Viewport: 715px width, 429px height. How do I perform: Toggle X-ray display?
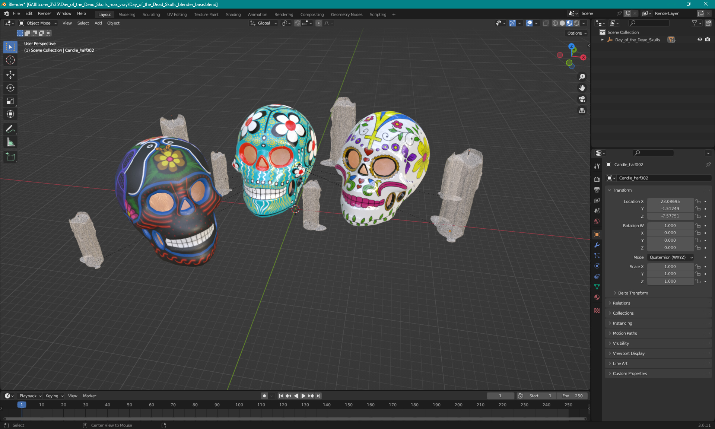[x=546, y=23]
